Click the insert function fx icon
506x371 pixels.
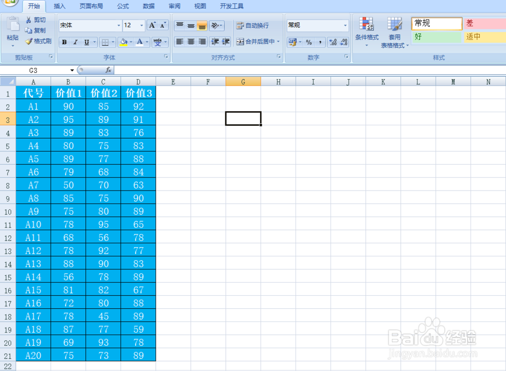pos(108,70)
